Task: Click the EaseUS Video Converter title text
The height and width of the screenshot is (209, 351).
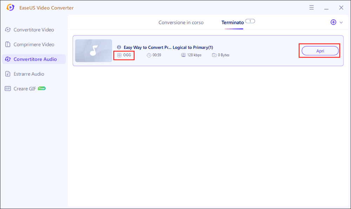Action: [46, 8]
